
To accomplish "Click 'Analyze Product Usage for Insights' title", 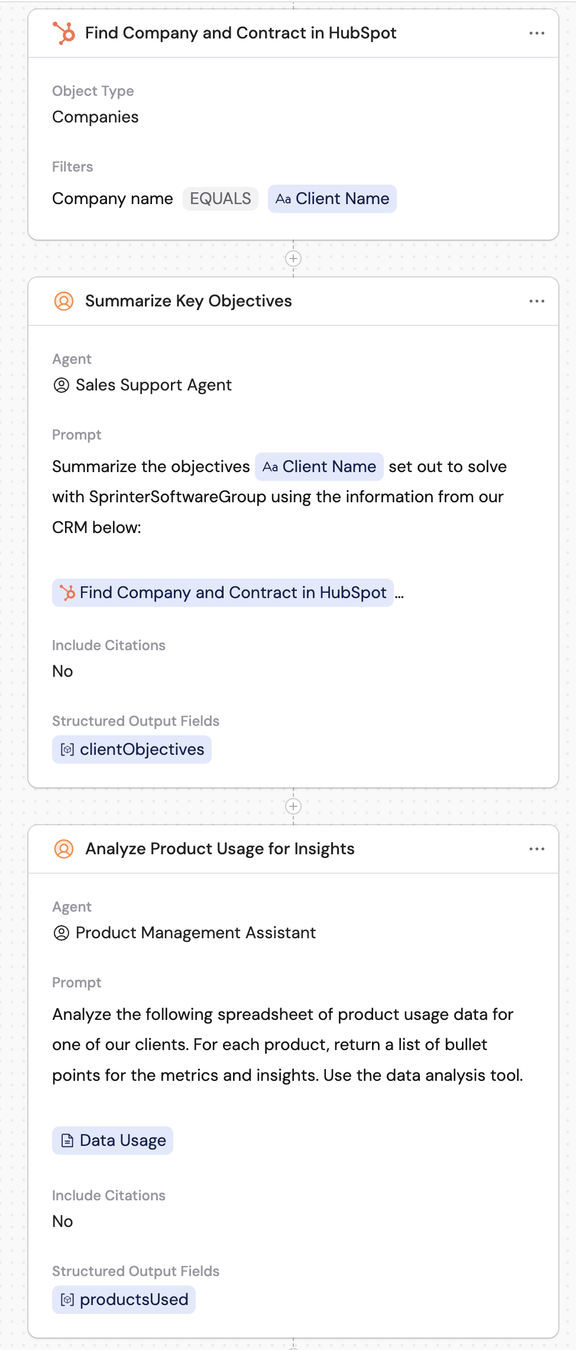I will [x=220, y=849].
